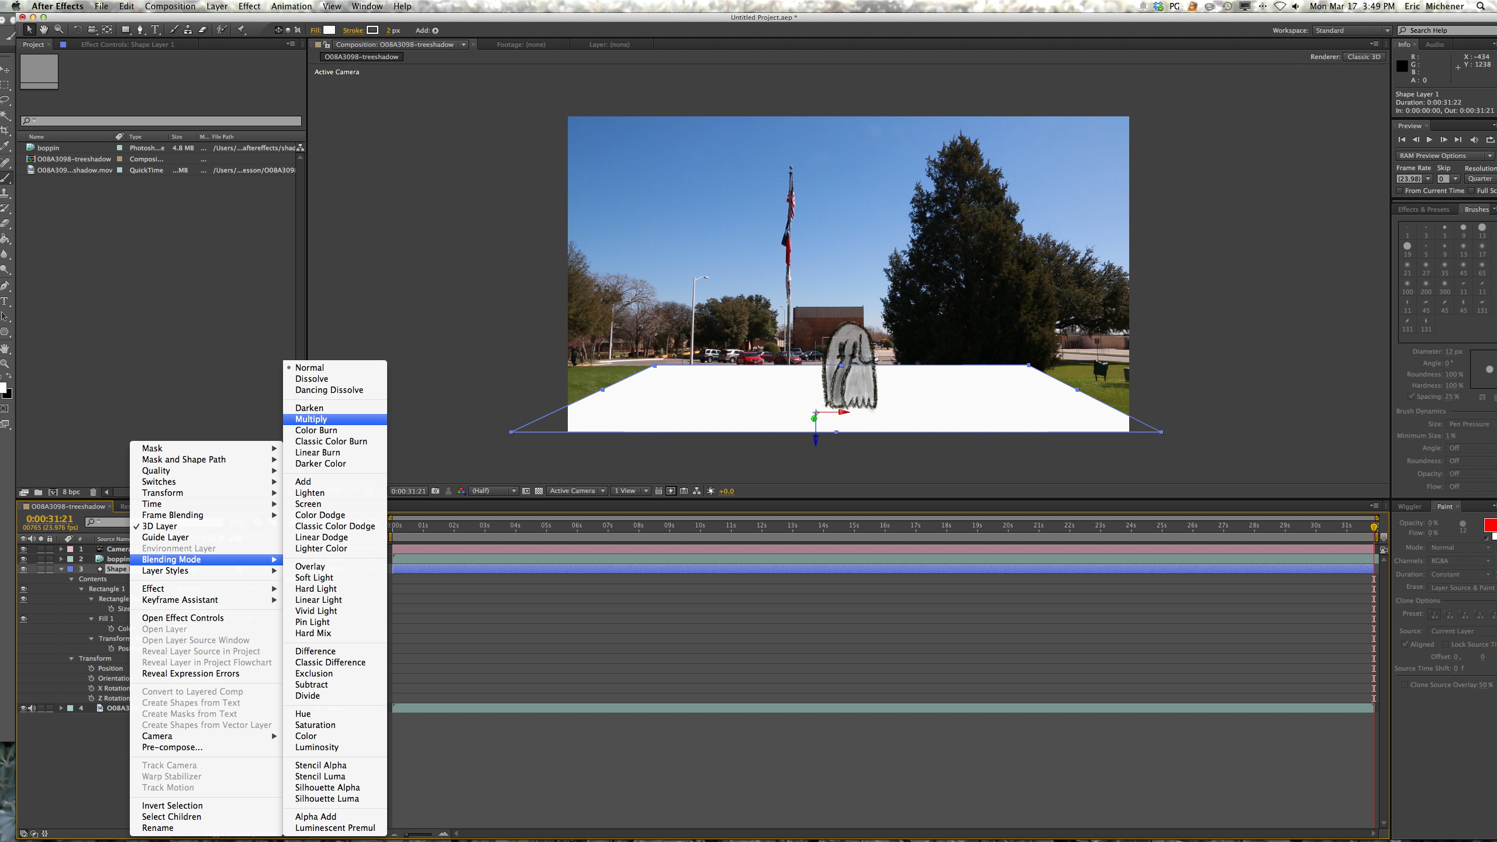Grab the Hand tool
The height and width of the screenshot is (842, 1497).
44,29
